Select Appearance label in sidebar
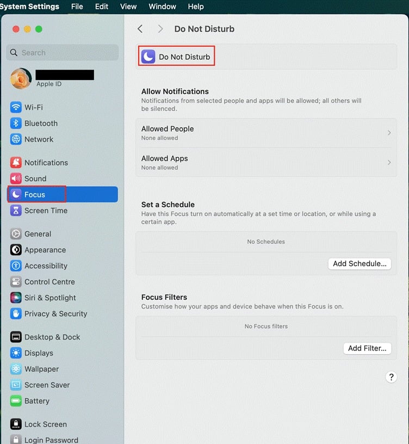409x444 pixels. point(45,250)
